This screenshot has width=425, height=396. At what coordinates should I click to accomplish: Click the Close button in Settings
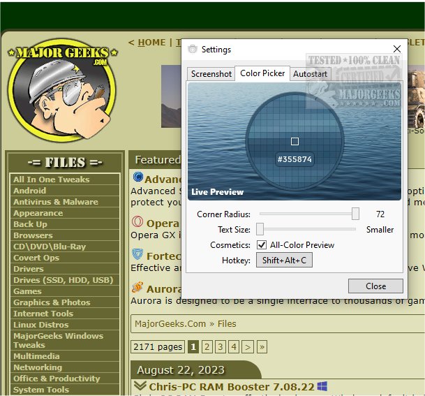375,286
